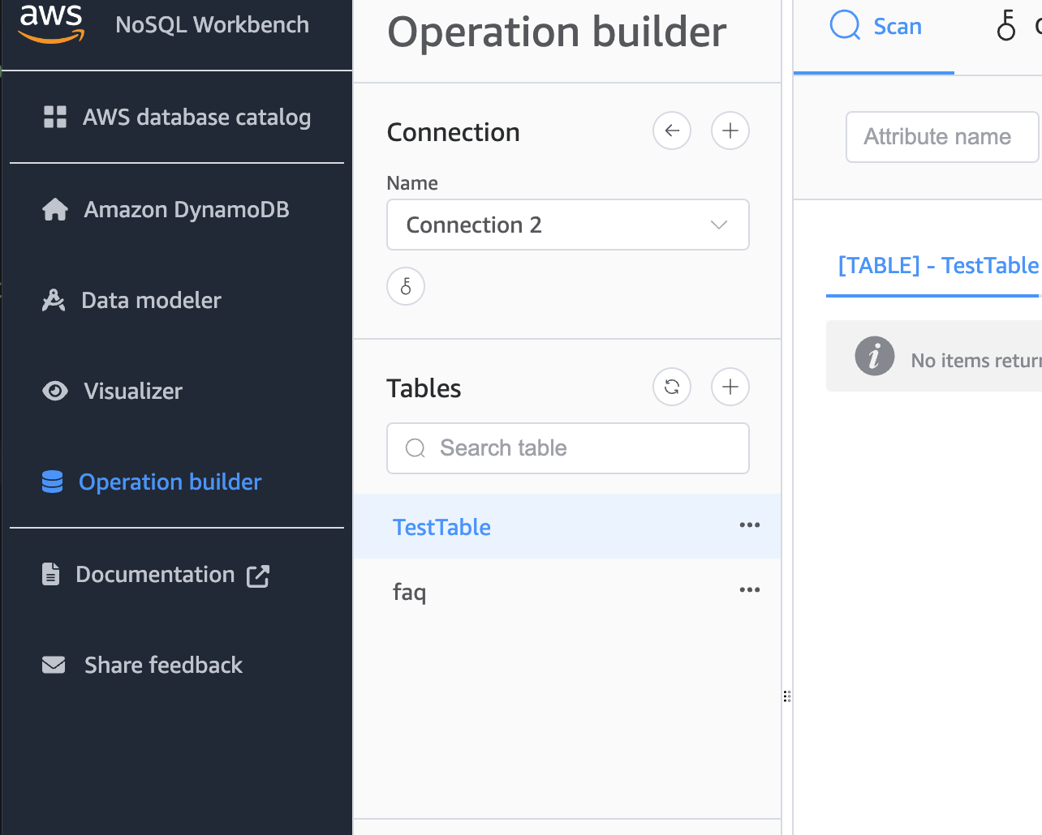The width and height of the screenshot is (1042, 835).
Task: Click the Share feedback envelope icon
Action: tap(54, 665)
